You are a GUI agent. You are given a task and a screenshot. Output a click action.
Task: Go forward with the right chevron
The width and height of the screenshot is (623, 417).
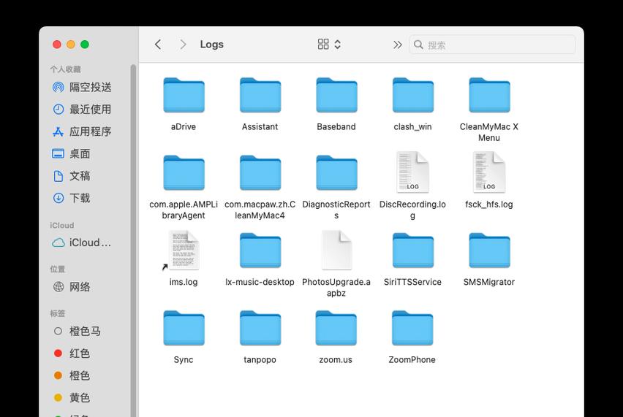[183, 45]
